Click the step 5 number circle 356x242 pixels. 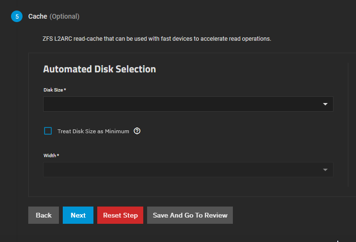point(17,17)
